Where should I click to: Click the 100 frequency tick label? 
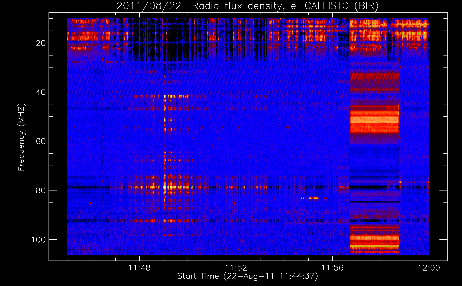[39, 239]
